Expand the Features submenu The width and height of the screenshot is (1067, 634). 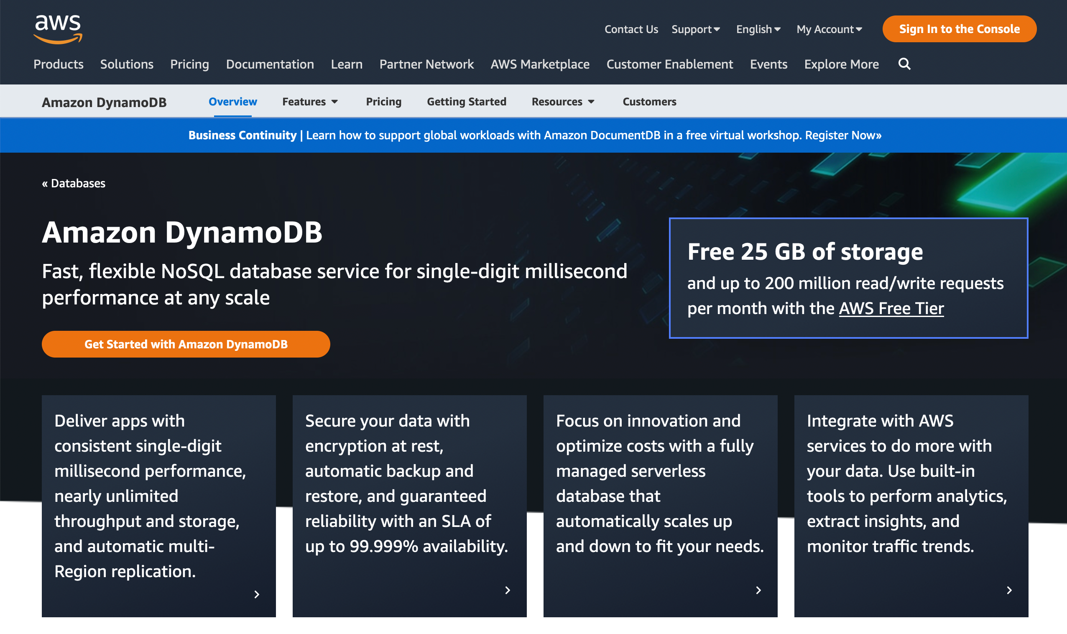[x=310, y=102]
